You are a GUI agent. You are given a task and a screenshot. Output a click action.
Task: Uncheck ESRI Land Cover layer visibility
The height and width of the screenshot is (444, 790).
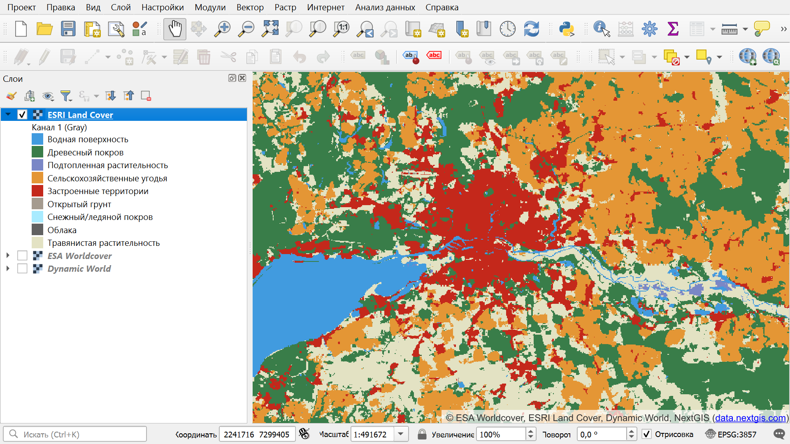pyautogui.click(x=22, y=115)
